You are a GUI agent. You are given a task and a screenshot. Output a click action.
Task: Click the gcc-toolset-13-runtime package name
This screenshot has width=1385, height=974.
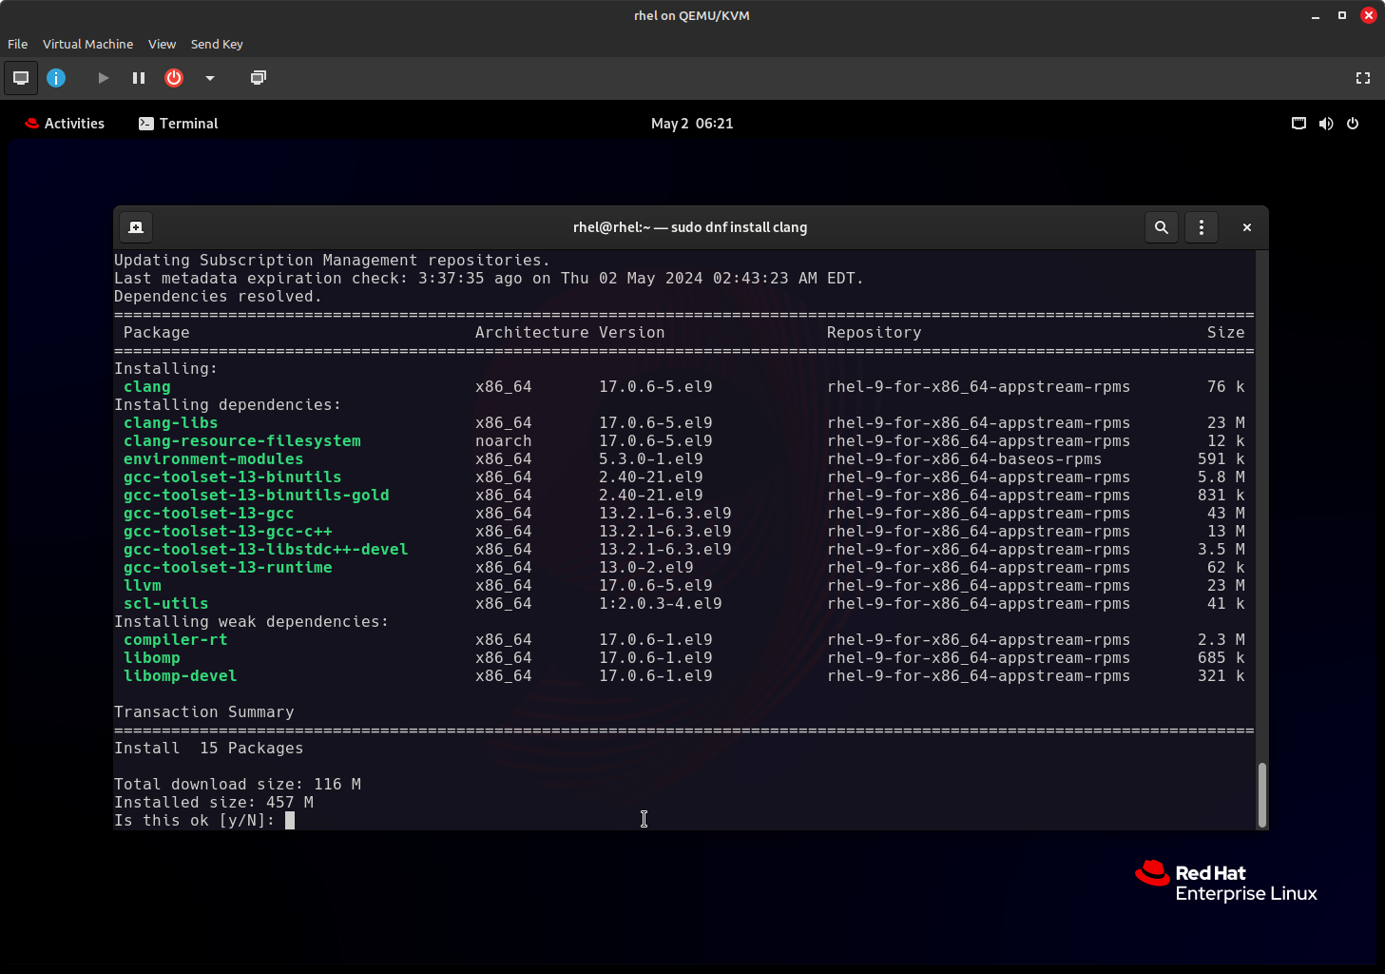[x=228, y=568]
